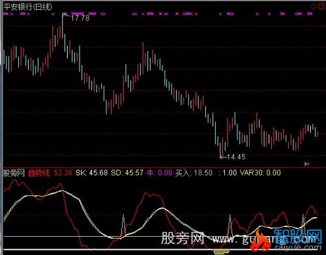326x255 pixels.
Task: Click the 牛: 0.00 indicator value
Action: [160, 173]
